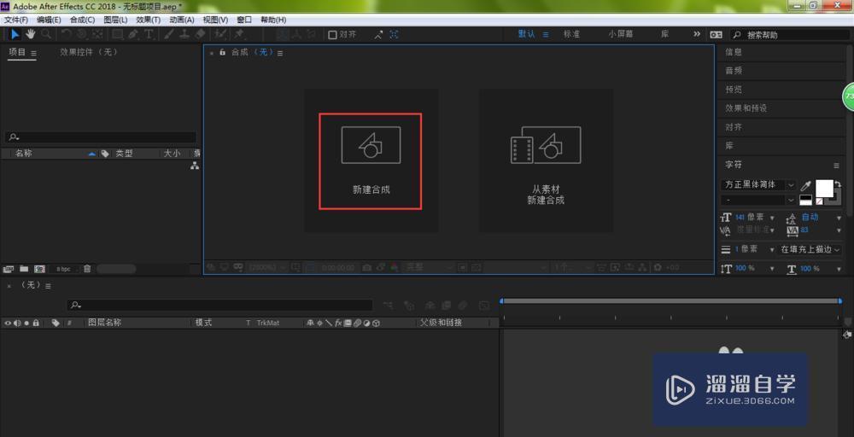Click the snapshot camera icon in viewer

pyautogui.click(x=367, y=267)
